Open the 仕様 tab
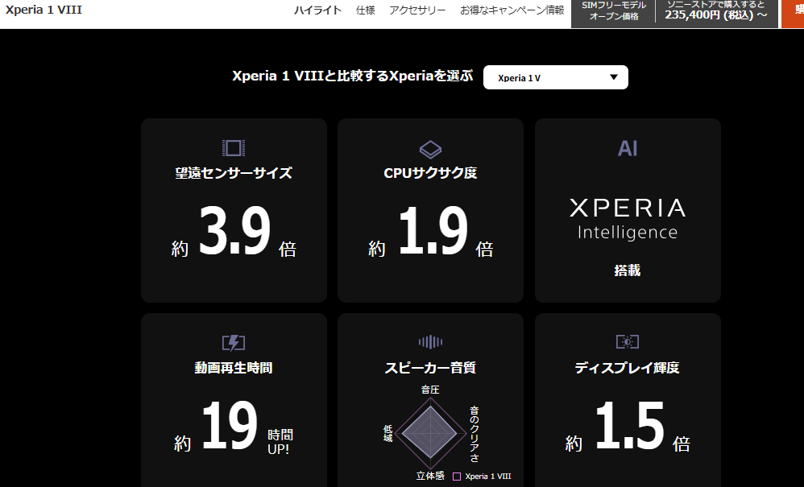 [365, 10]
